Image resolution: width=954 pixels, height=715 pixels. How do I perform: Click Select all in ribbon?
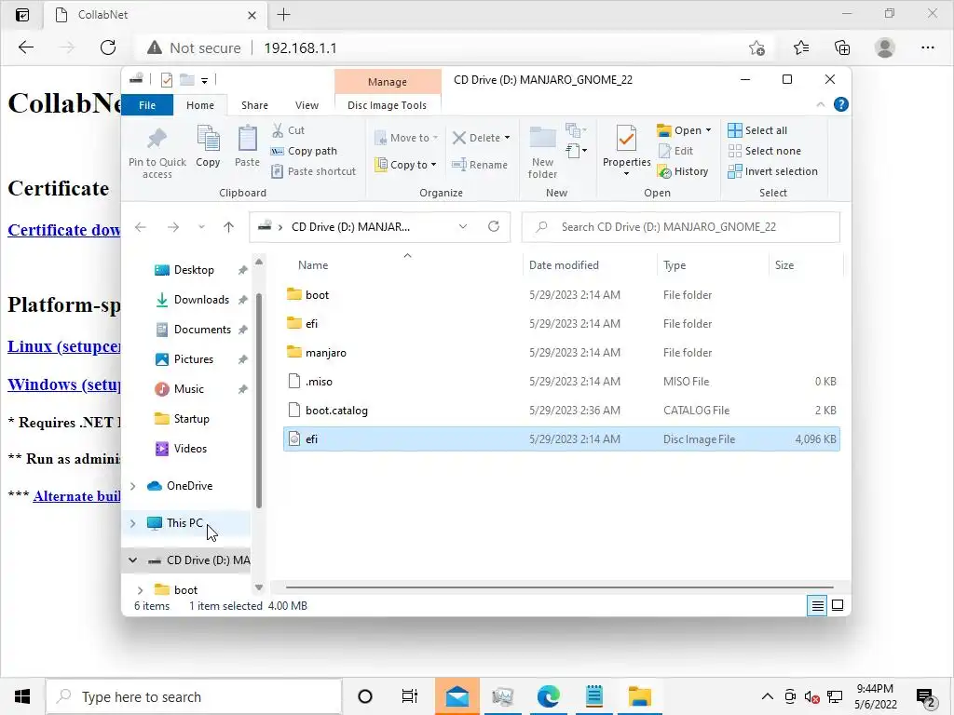(757, 130)
